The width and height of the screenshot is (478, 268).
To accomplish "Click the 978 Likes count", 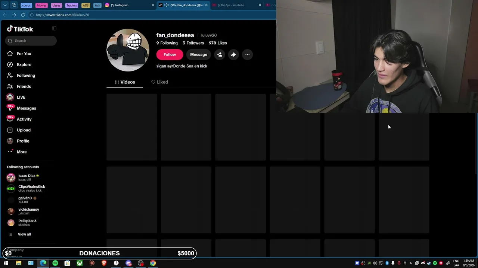I will tap(218, 43).
